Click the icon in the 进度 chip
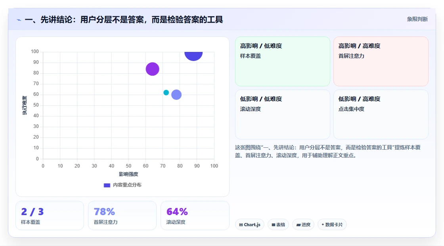The image size is (444, 246). 299,225
